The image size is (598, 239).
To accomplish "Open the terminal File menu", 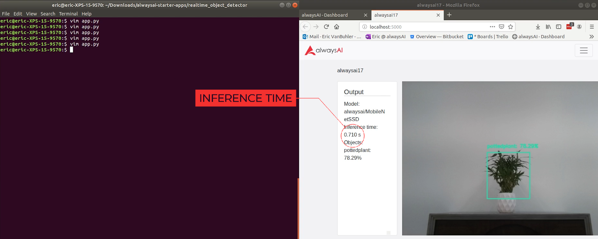I will pos(6,14).
